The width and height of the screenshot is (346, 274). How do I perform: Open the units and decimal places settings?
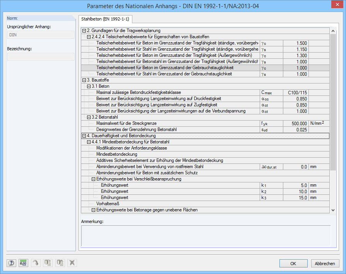pos(23,263)
